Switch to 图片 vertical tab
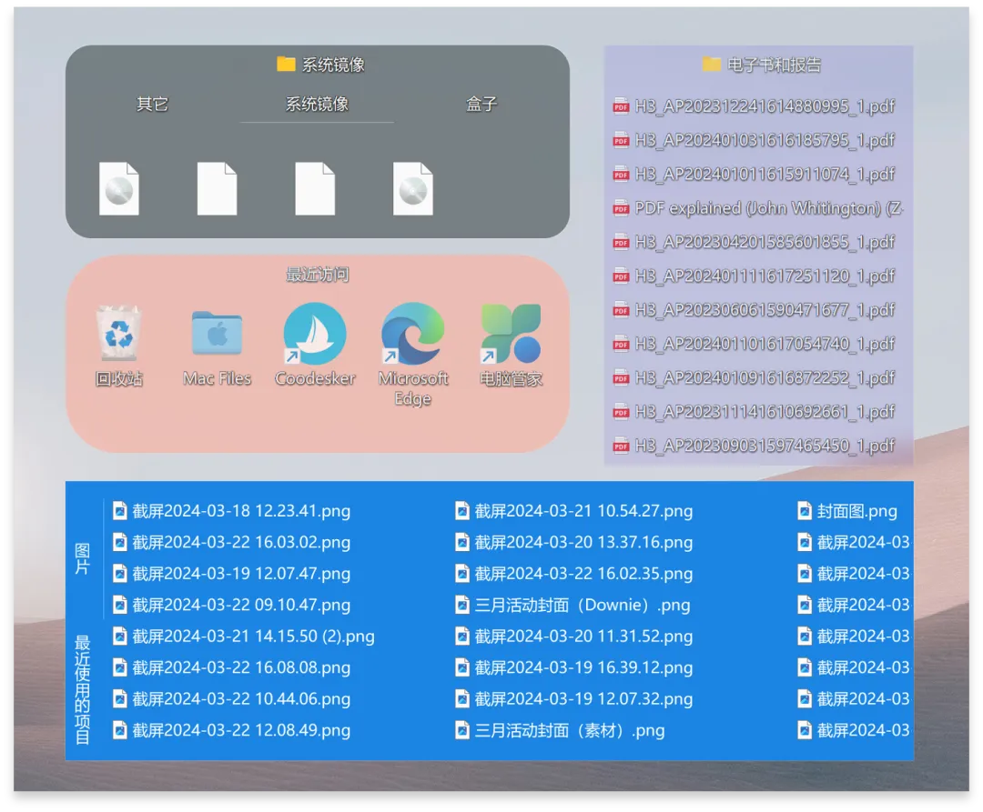 pos(83,558)
